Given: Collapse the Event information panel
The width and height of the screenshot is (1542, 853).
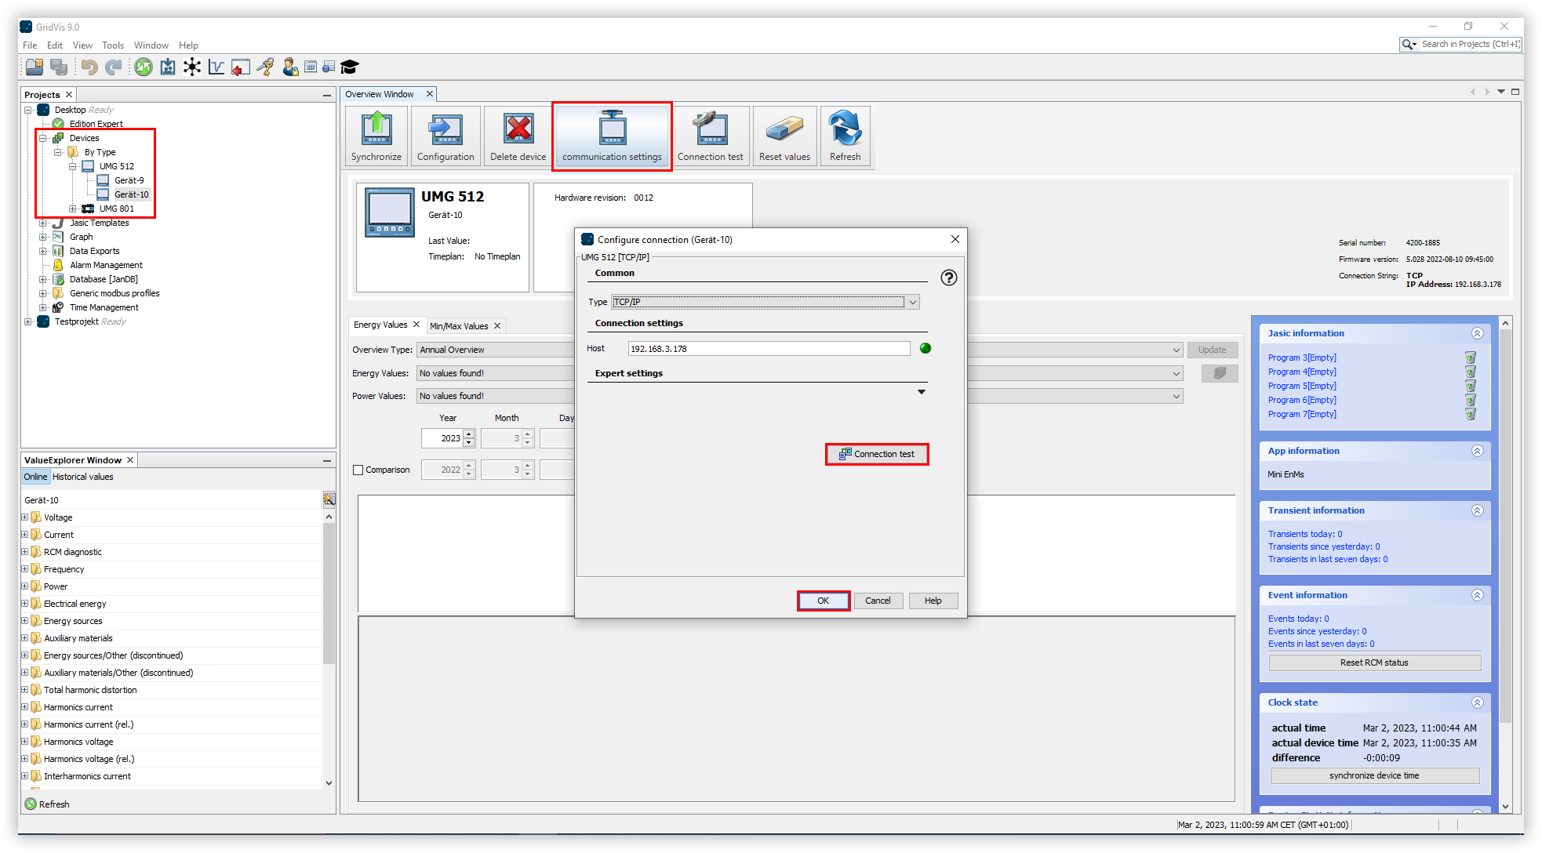Looking at the screenshot, I should click(x=1478, y=595).
